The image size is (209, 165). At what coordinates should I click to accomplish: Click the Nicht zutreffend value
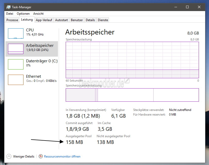[x=180, y=110]
